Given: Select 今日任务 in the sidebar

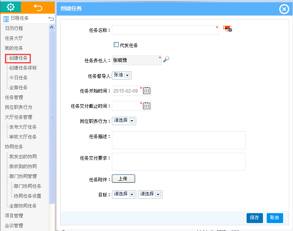Looking at the screenshot, I should point(18,78).
